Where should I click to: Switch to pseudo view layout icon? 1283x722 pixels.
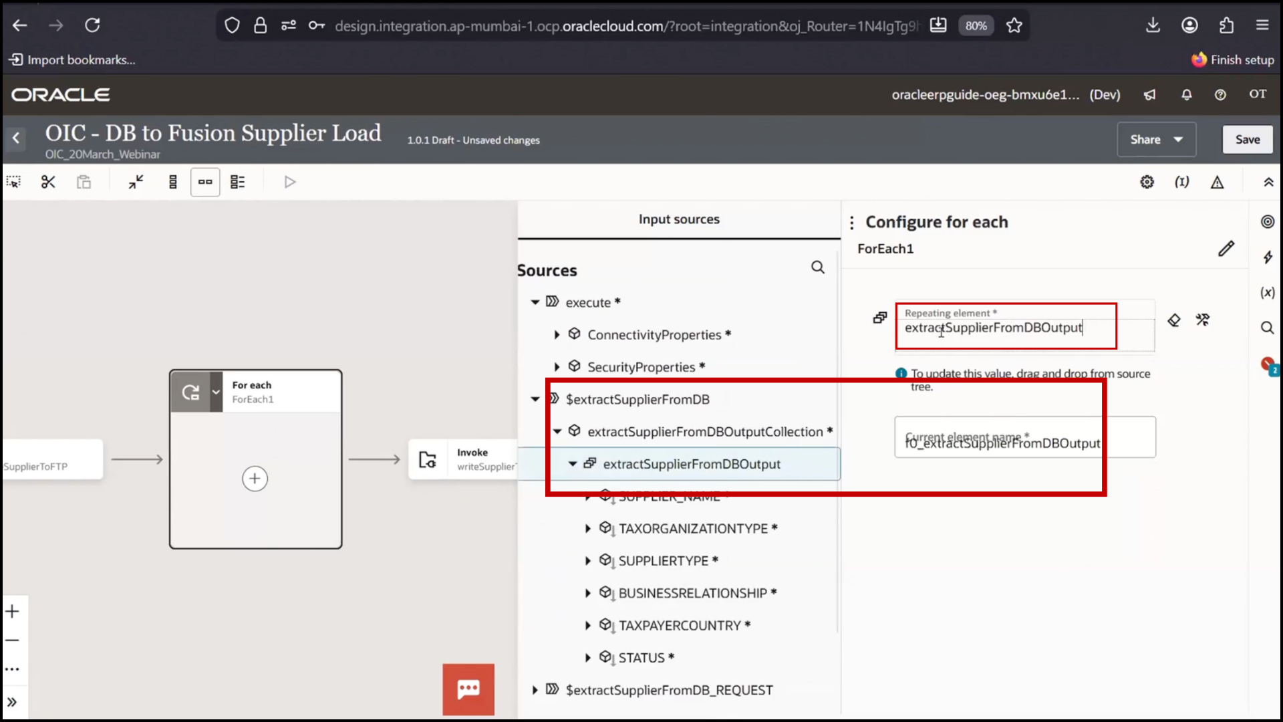coord(238,182)
